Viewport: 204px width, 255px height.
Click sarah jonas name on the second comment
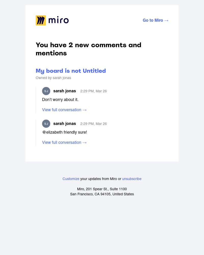pyautogui.click(x=65, y=124)
